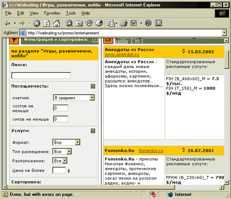
Task: Open the Edit menu
Action: [x=21, y=13]
